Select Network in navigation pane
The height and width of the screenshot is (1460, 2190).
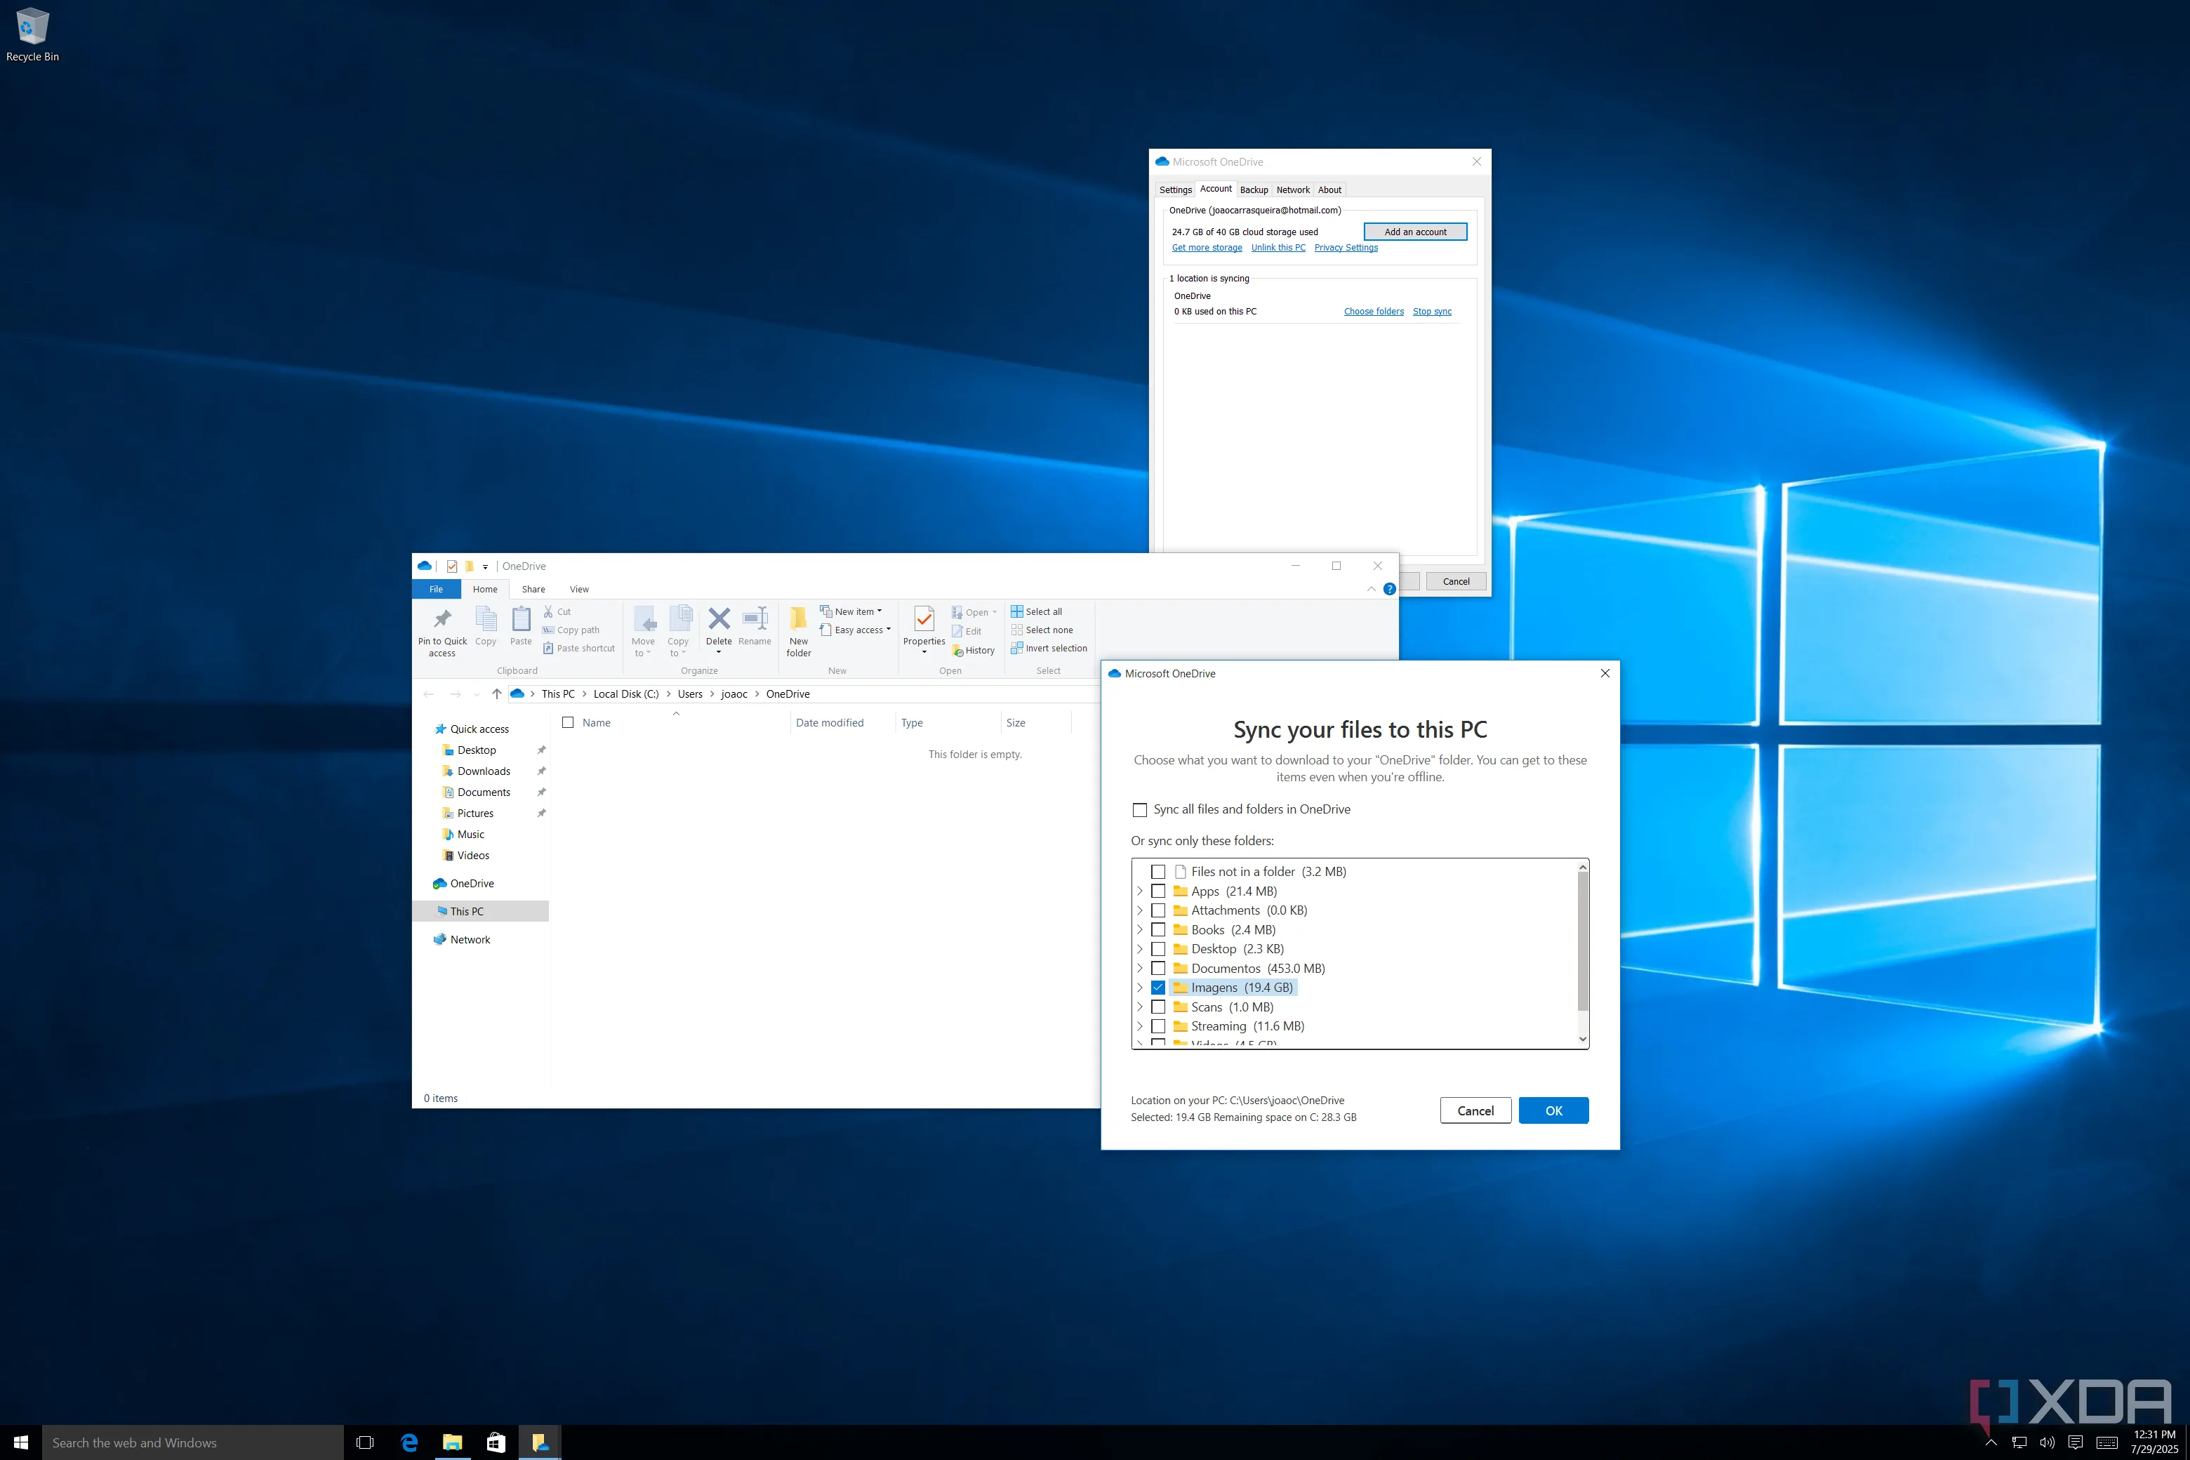point(470,939)
